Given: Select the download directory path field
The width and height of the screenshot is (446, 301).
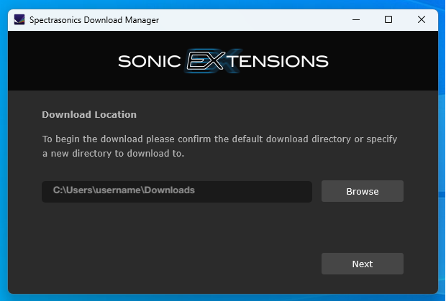Looking at the screenshot, I should click(x=177, y=192).
